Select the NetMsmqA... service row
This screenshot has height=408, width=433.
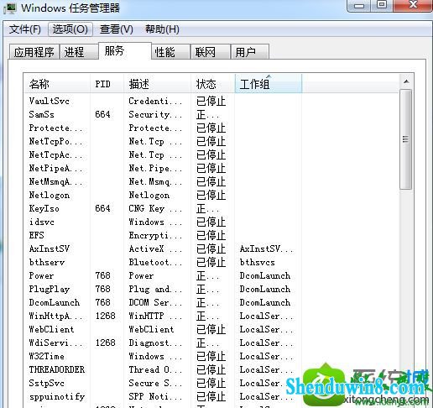point(211,181)
